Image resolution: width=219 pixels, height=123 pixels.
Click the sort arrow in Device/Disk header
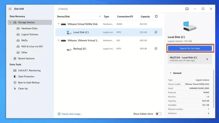click(x=100, y=16)
